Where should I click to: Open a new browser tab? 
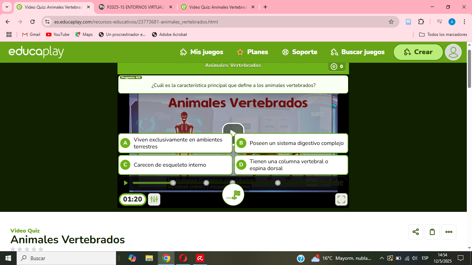(x=265, y=7)
